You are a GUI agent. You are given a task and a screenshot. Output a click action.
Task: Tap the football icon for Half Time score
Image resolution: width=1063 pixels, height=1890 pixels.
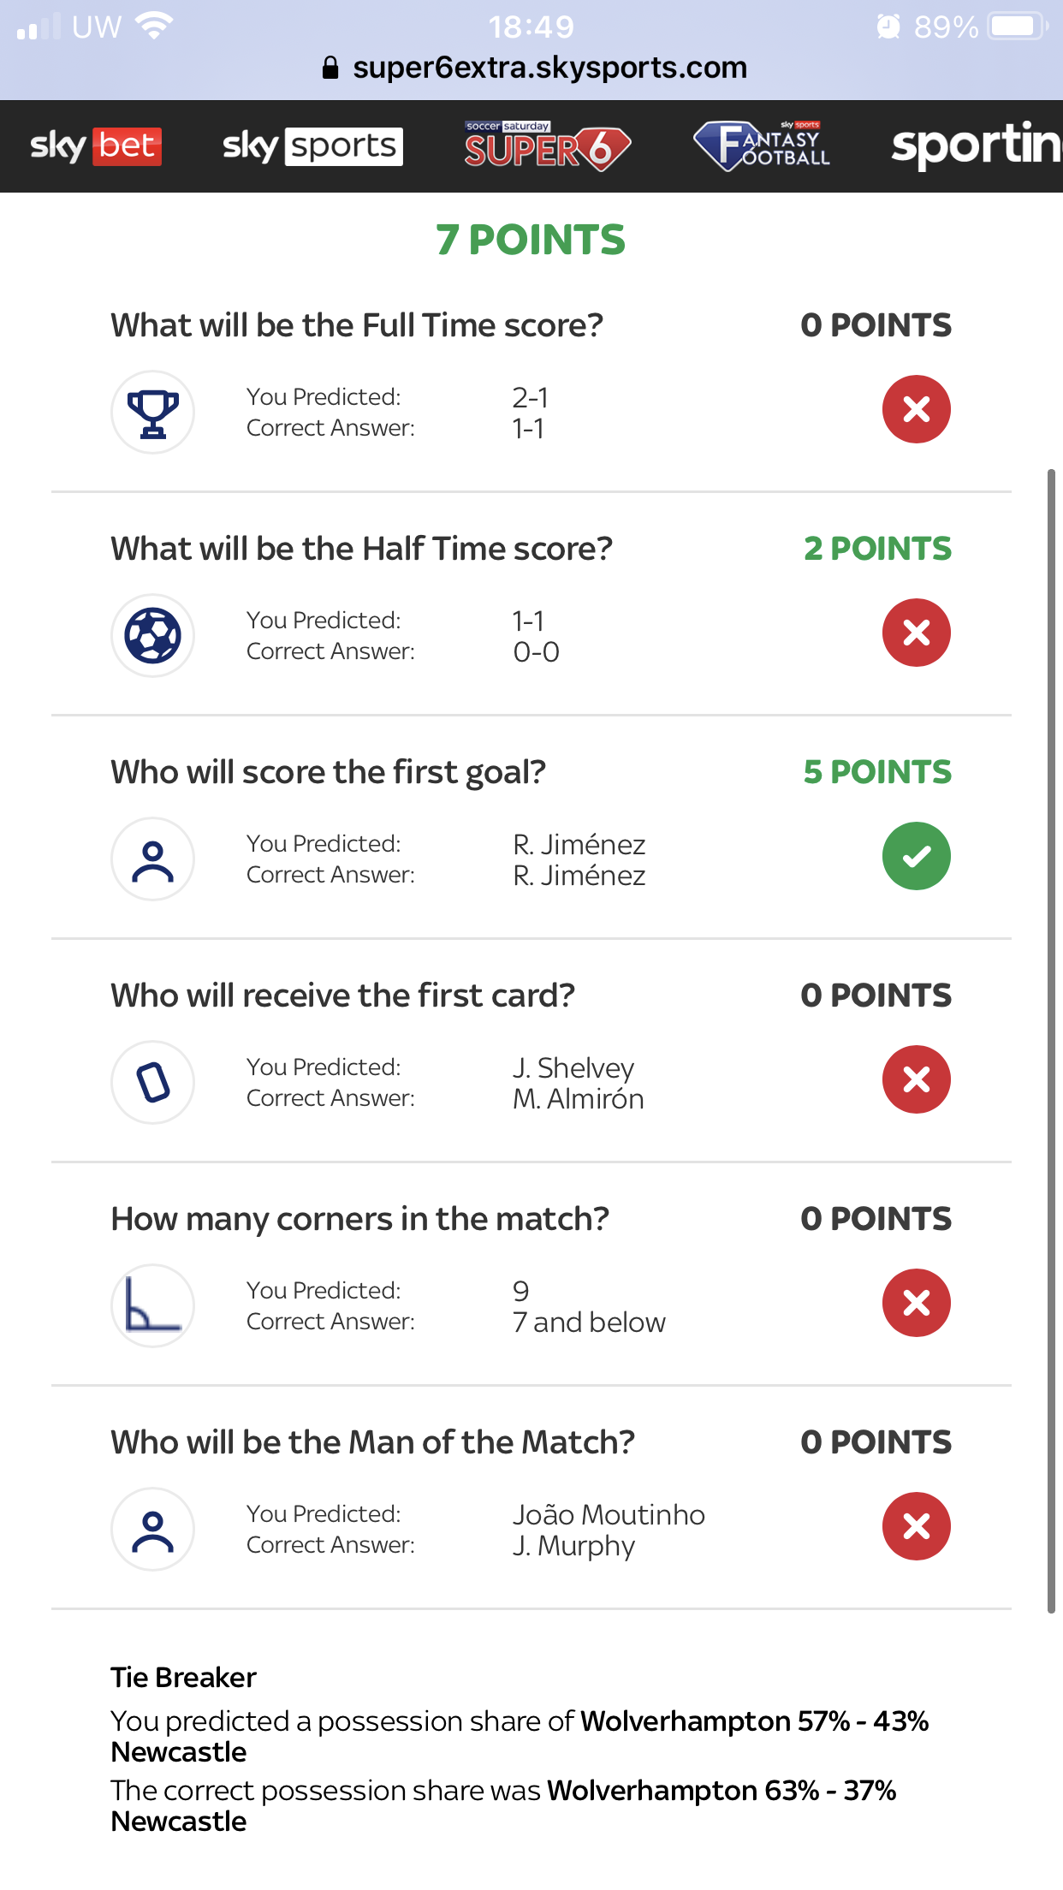coord(153,636)
